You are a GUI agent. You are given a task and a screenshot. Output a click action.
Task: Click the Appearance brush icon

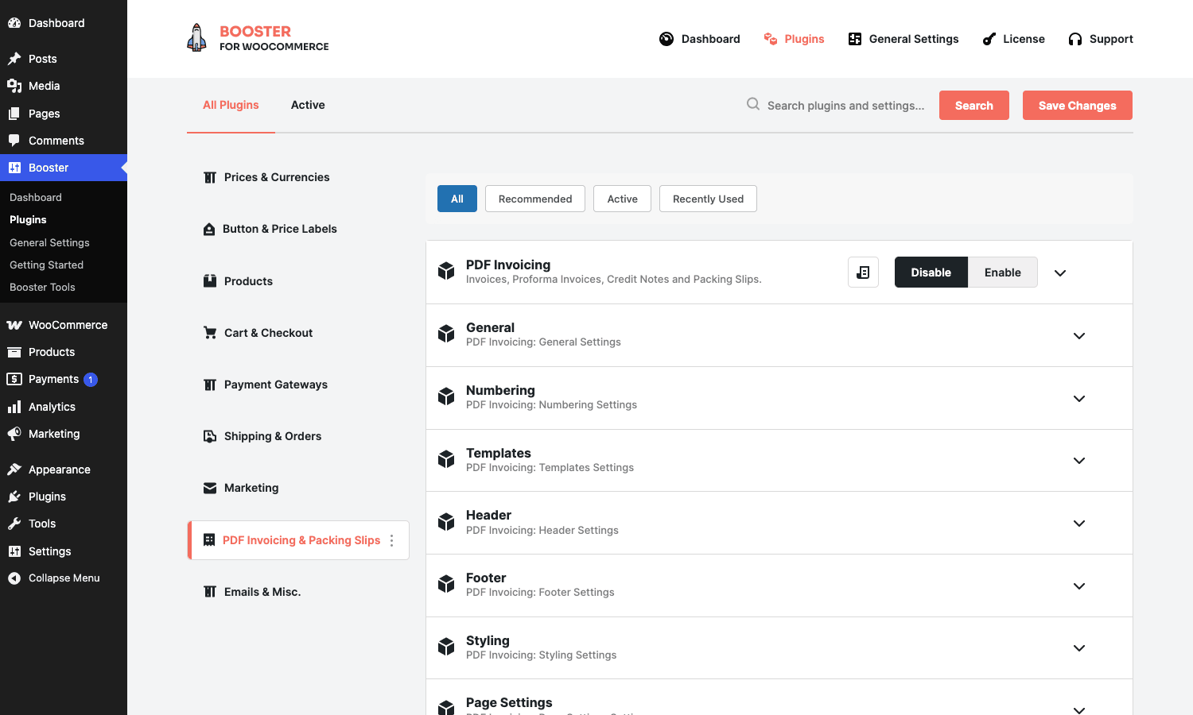(x=14, y=470)
